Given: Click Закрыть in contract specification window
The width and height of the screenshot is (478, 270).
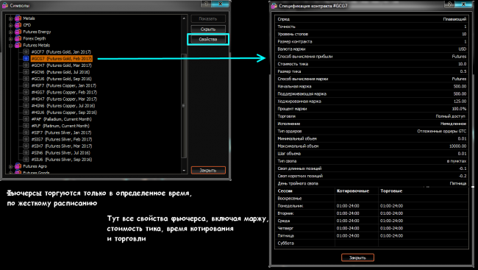Looking at the screenshot, I should [x=357, y=257].
